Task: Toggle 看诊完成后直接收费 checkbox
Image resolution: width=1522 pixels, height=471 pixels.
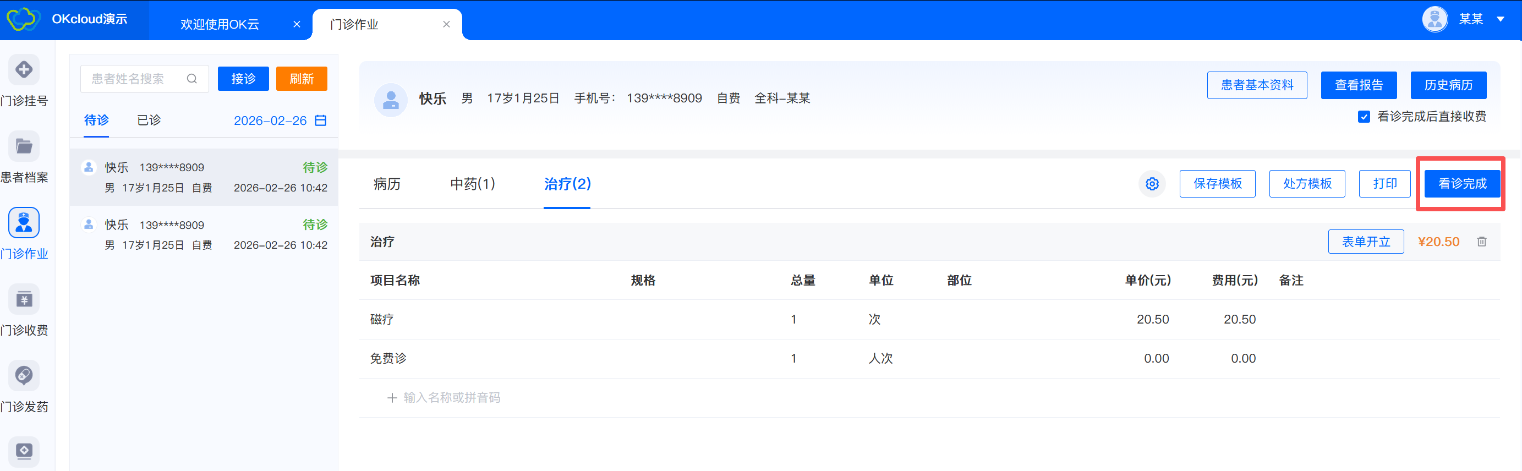Action: pyautogui.click(x=1364, y=117)
